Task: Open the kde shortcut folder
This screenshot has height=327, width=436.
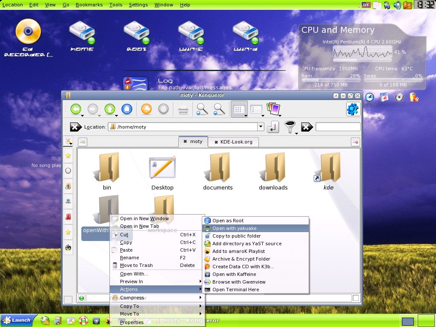Action: [x=328, y=171]
